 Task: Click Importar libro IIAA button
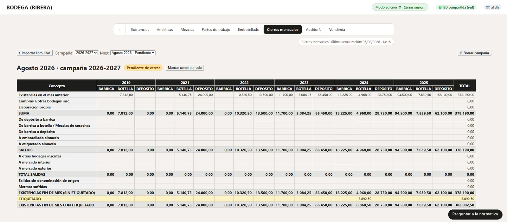point(35,53)
